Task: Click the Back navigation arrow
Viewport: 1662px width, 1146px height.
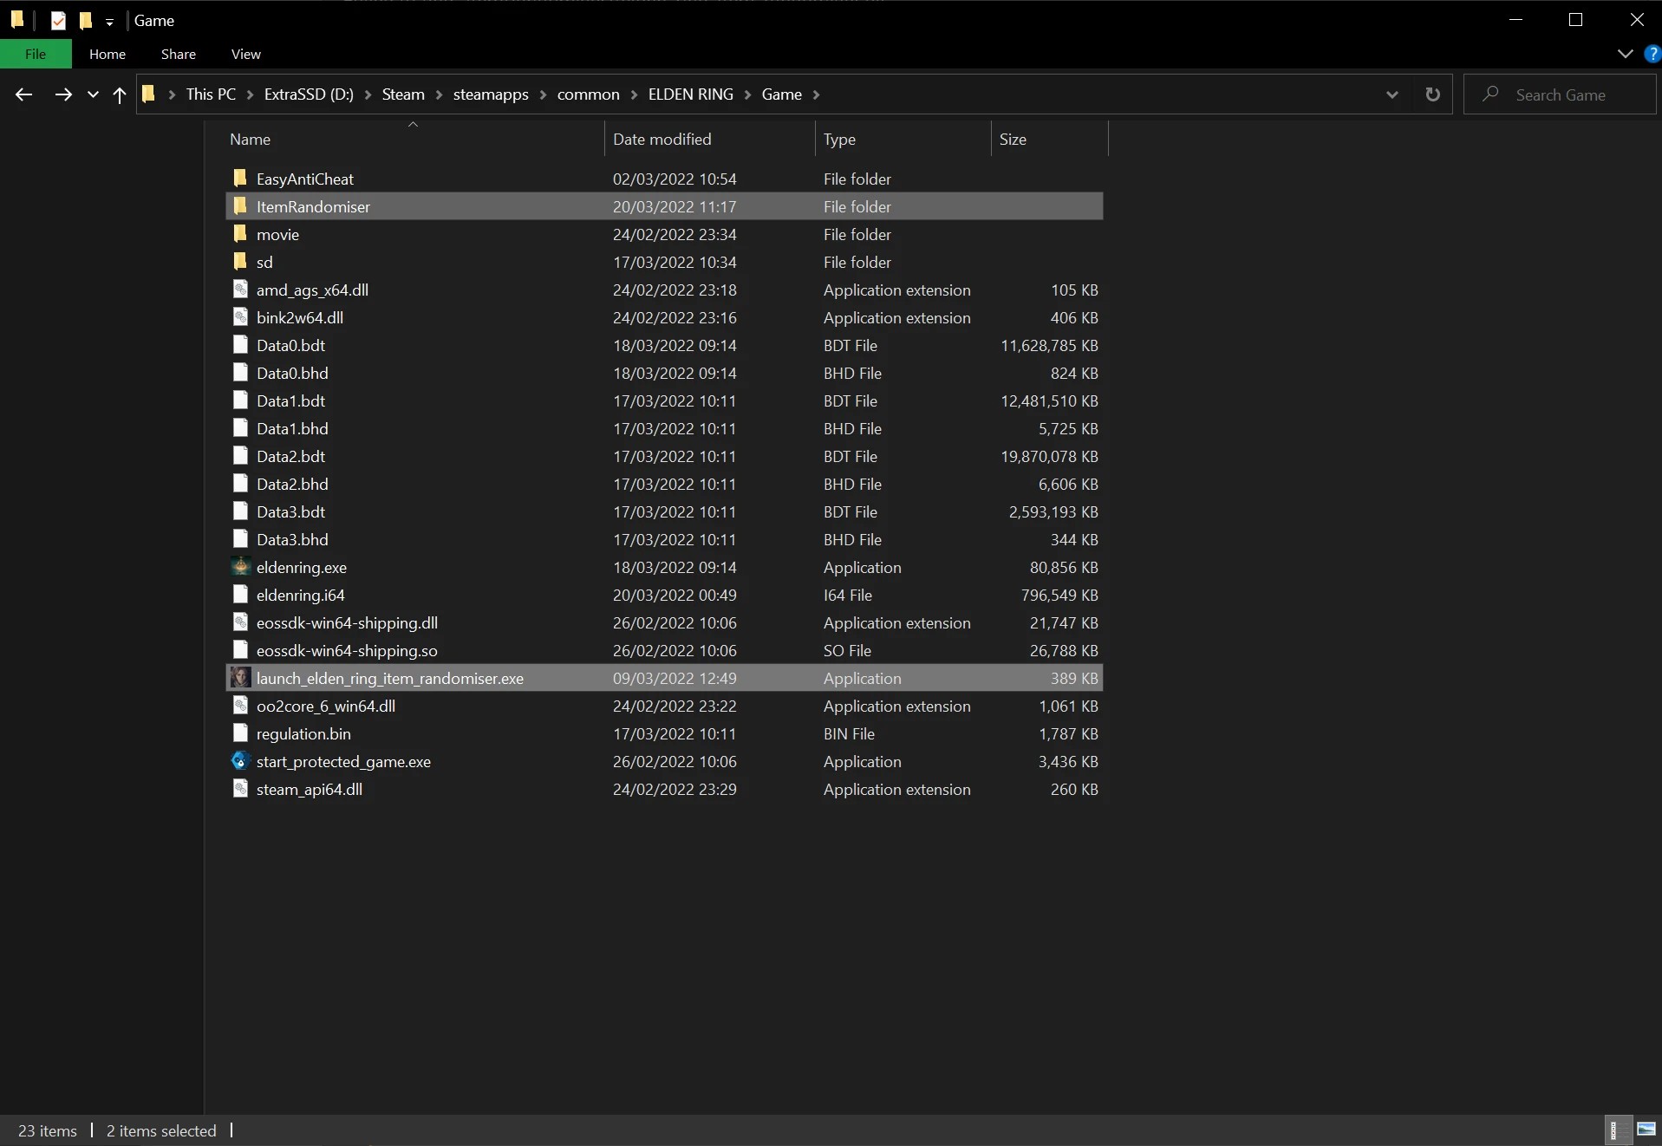Action: 23,94
